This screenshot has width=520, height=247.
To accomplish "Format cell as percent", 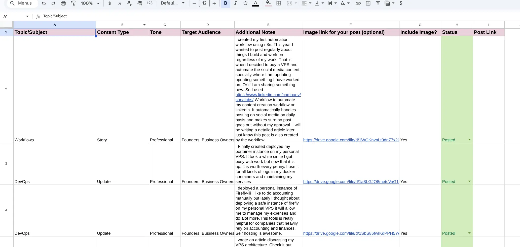I will tap(119, 3).
